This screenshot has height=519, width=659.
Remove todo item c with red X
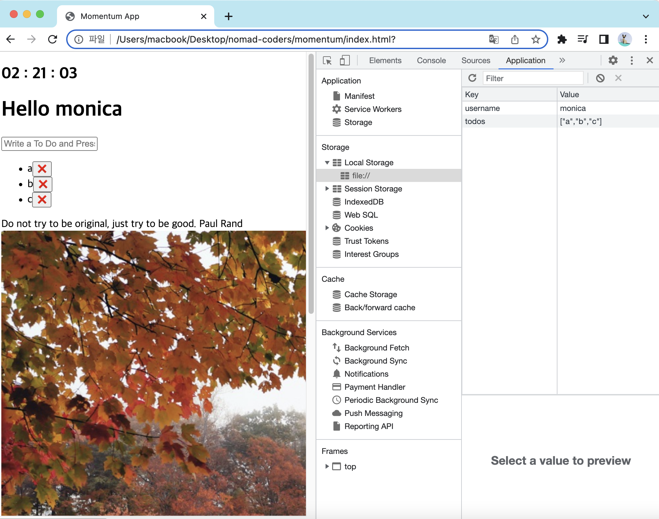pyautogui.click(x=42, y=200)
